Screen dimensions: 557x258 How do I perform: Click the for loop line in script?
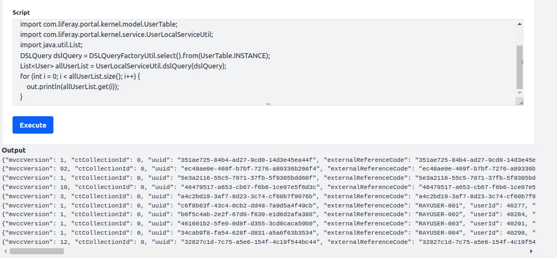80,76
